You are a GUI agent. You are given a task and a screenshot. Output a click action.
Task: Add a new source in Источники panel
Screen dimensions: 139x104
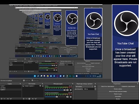24,99
